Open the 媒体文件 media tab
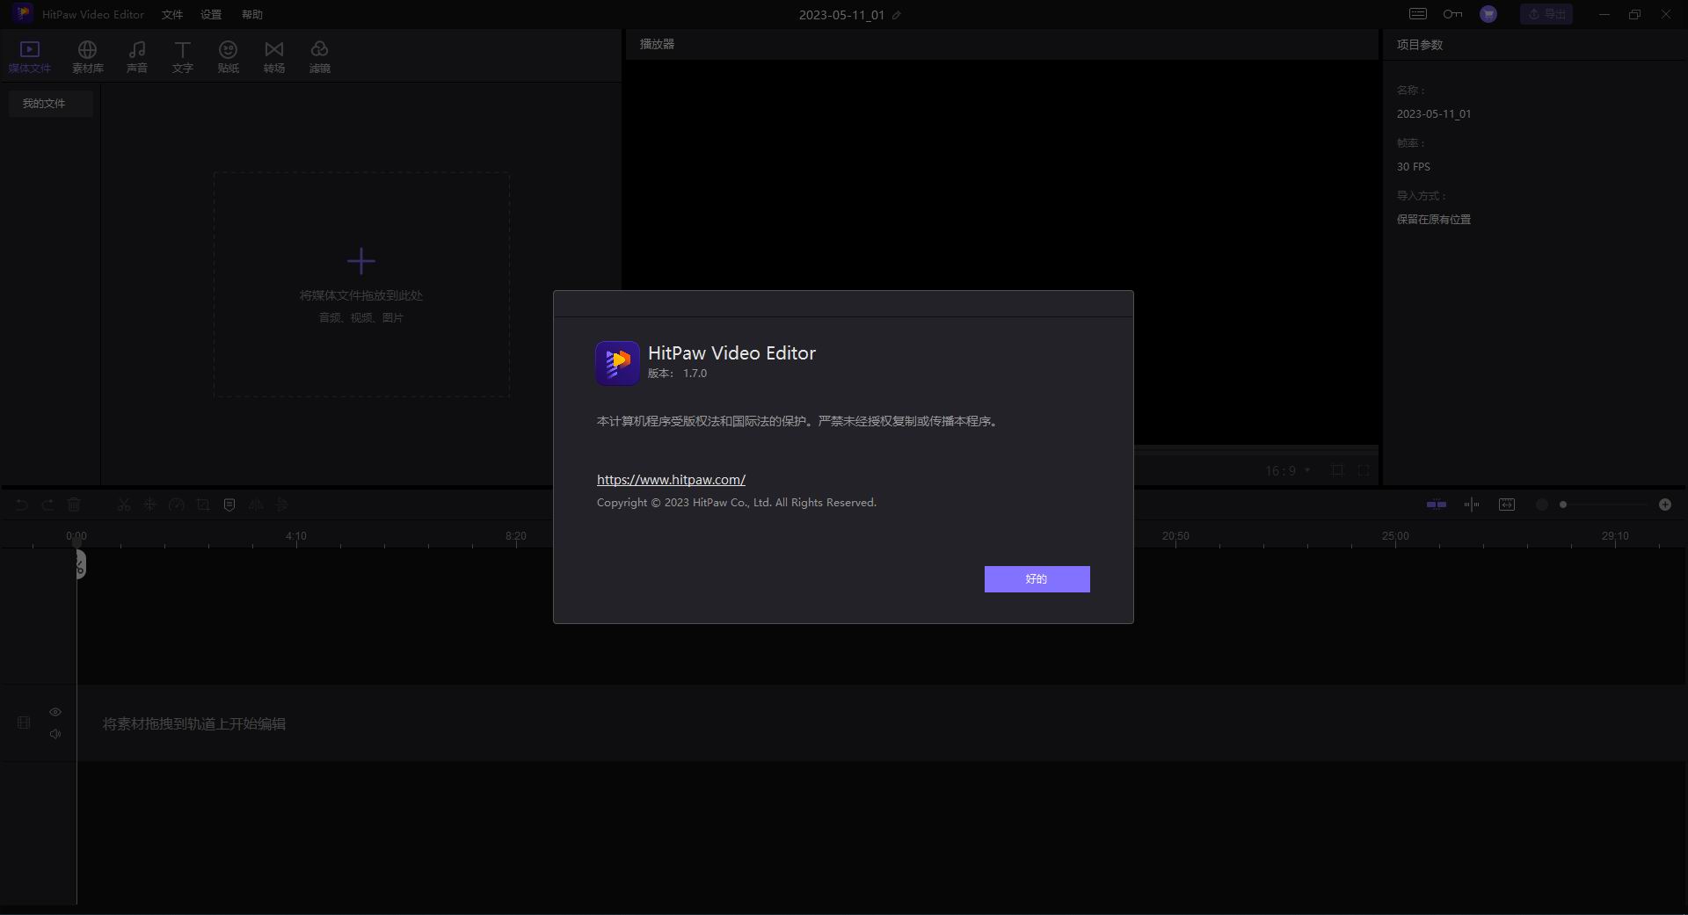The image size is (1688, 915). point(30,57)
